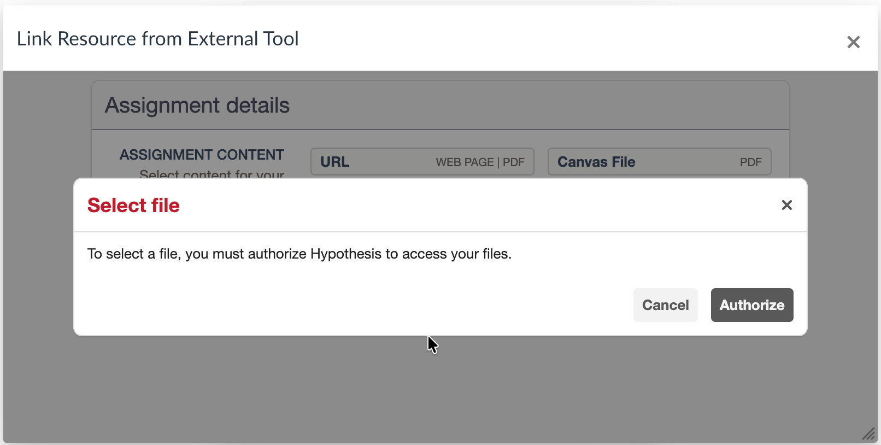Image resolution: width=881 pixels, height=445 pixels.
Task: Choose the URL content option
Action: pos(422,162)
